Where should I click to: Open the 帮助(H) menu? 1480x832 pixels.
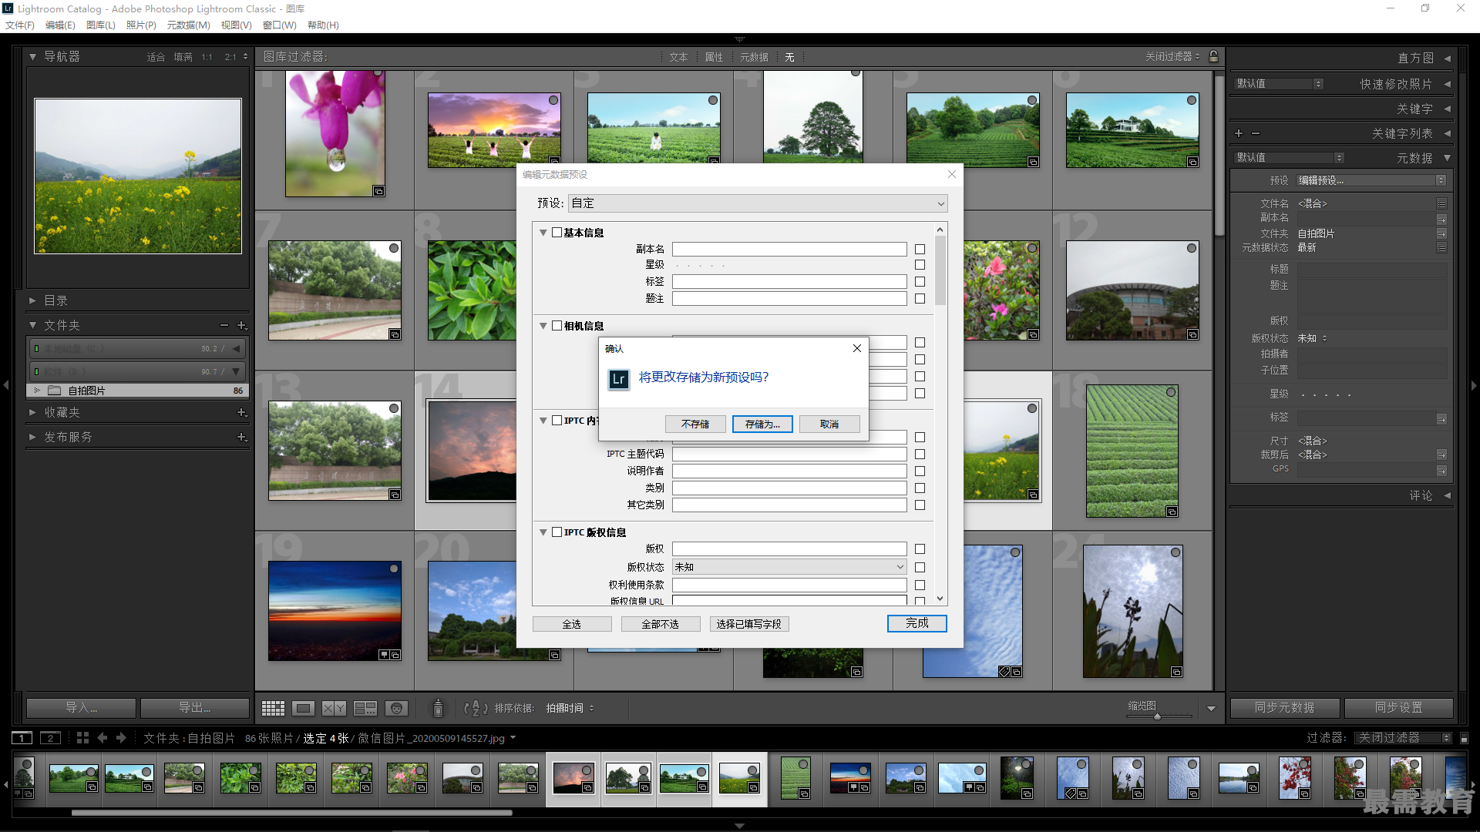pyautogui.click(x=323, y=25)
